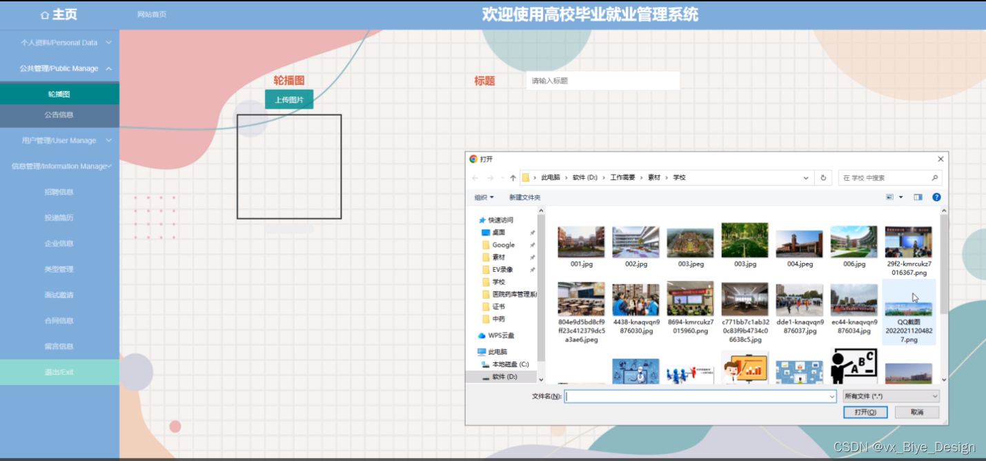Expand the 用户管理/User Manage menu

click(x=59, y=140)
